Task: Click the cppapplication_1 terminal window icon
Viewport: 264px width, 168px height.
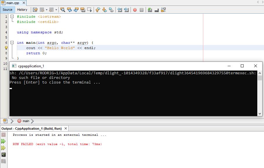Action: click(14, 66)
